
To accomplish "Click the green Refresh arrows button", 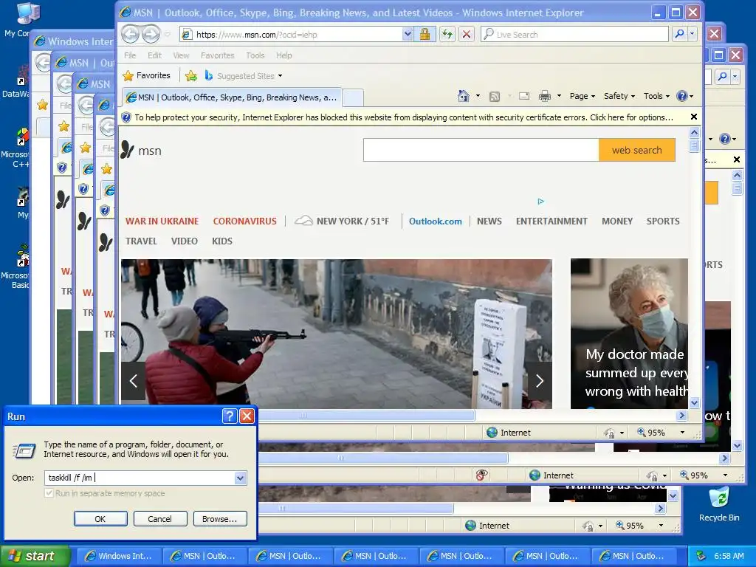I will [x=447, y=34].
